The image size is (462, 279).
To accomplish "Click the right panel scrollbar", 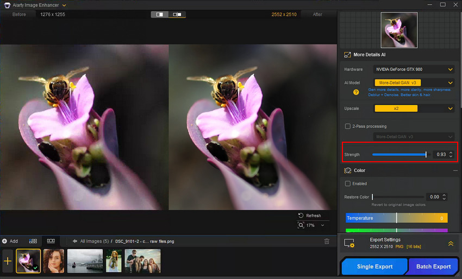I will point(460,60).
